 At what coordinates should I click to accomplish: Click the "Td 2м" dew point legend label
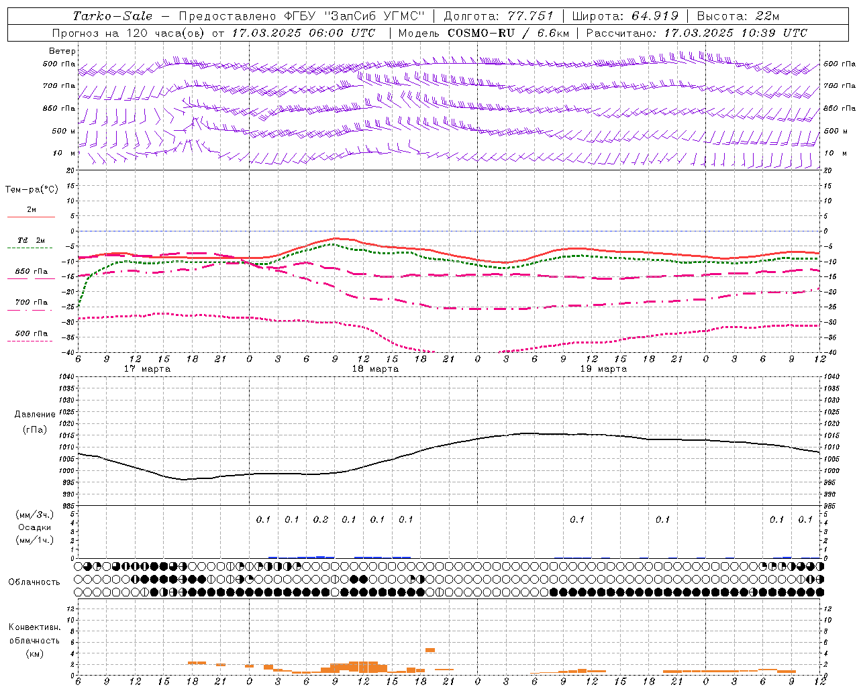click(x=32, y=240)
